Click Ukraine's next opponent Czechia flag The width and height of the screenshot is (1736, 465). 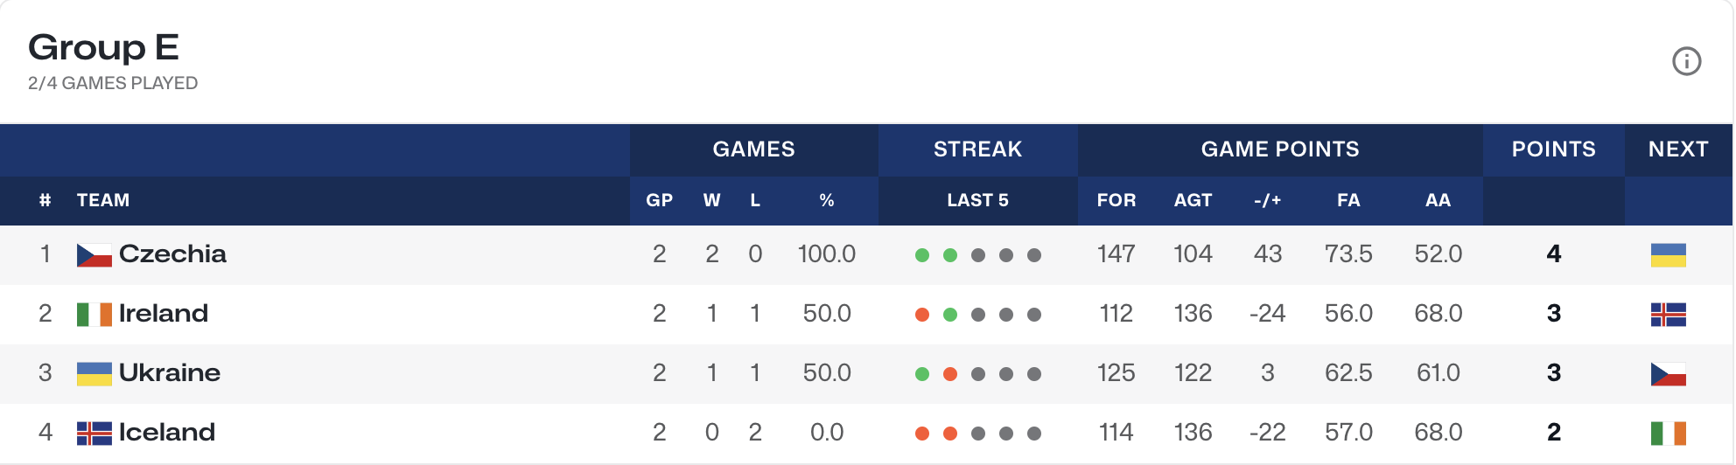pyautogui.click(x=1668, y=374)
